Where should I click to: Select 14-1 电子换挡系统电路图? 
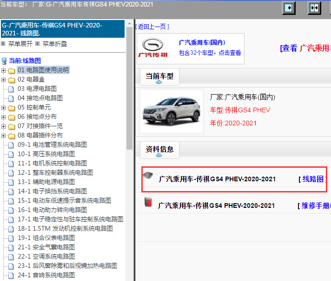click(x=53, y=191)
